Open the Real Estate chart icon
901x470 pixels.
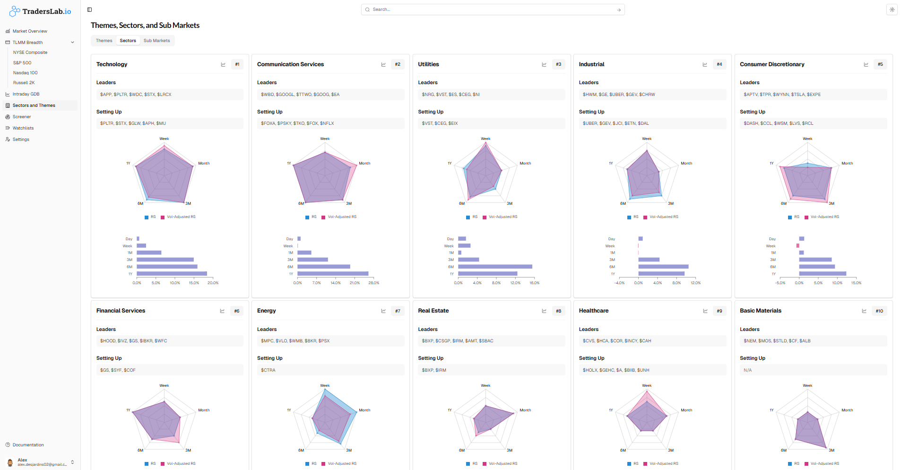tap(544, 311)
